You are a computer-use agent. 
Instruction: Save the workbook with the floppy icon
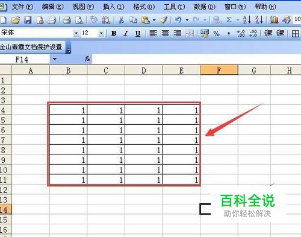click(x=28, y=20)
